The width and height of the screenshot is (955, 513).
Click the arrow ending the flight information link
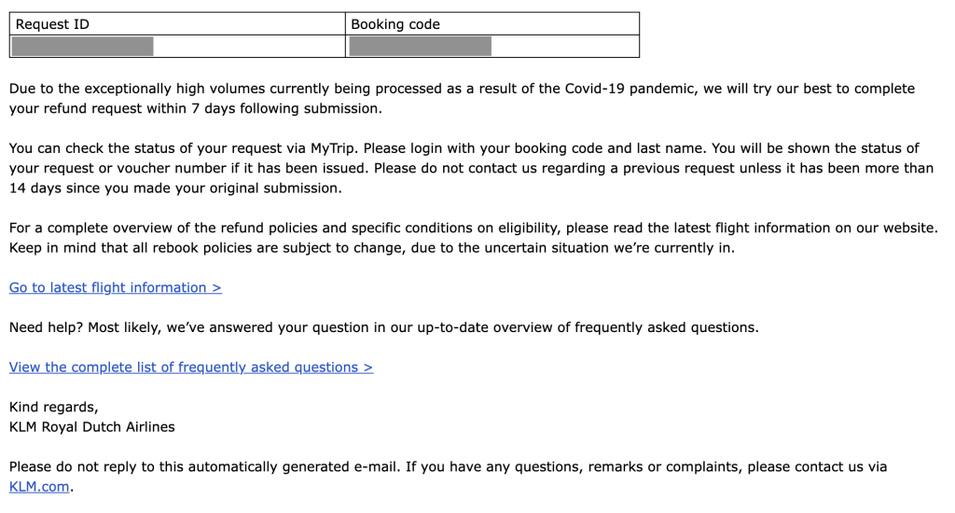(216, 287)
